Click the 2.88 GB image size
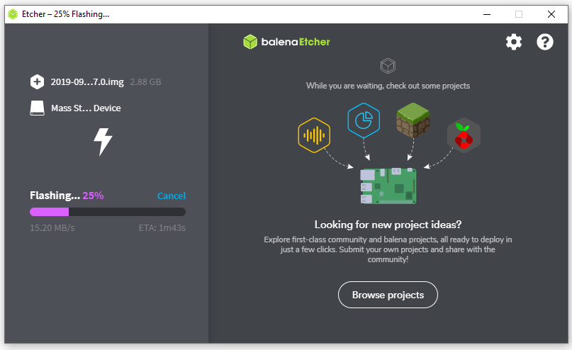 145,82
